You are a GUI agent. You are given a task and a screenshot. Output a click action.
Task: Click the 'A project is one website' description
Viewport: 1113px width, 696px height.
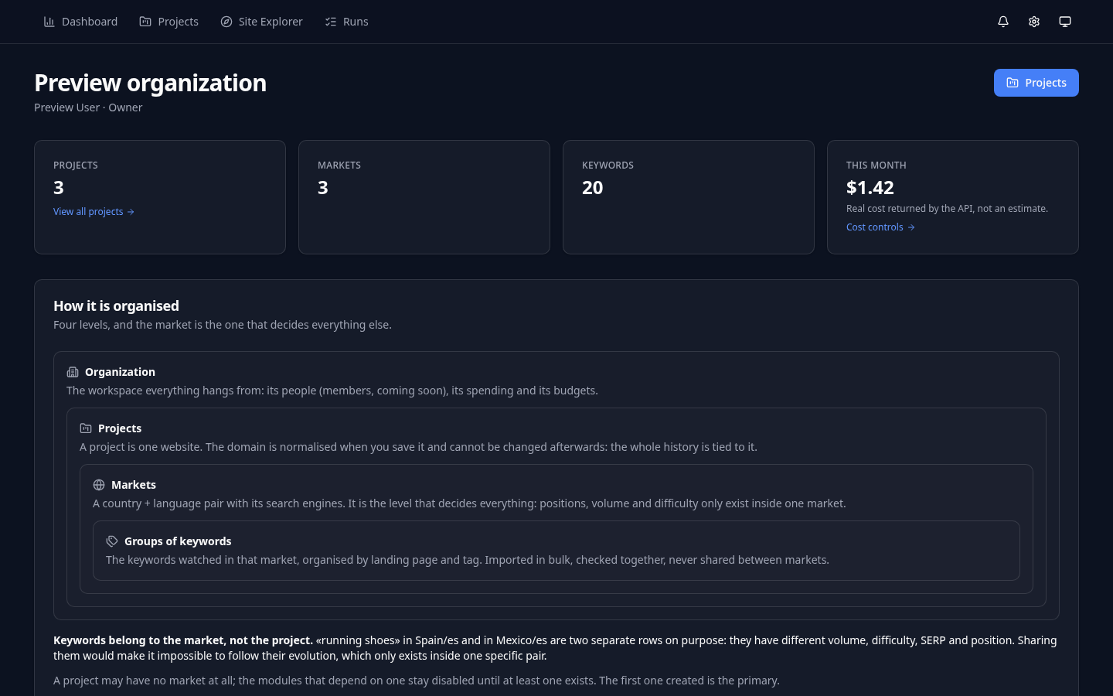click(x=418, y=447)
